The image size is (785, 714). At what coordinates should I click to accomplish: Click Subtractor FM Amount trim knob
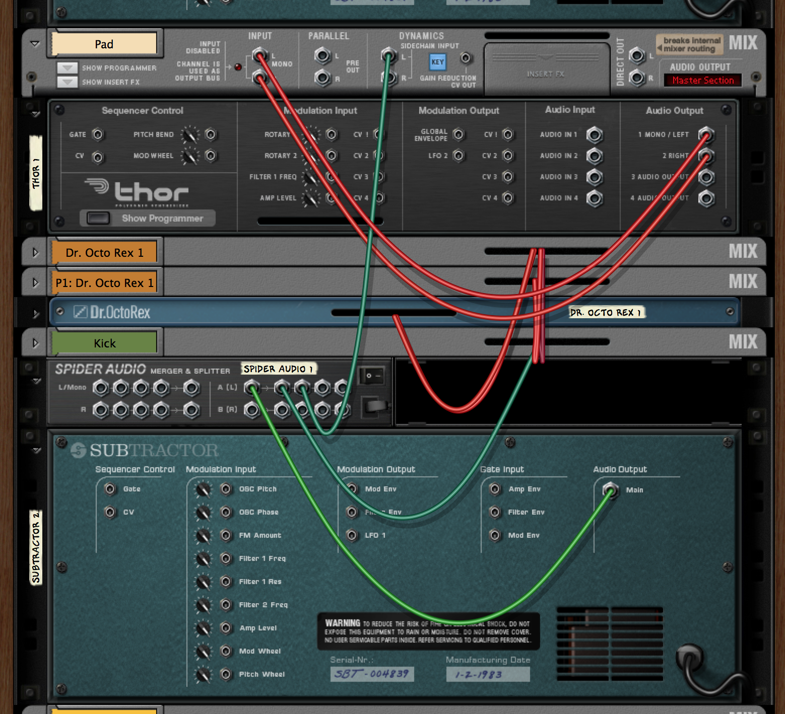(x=203, y=535)
